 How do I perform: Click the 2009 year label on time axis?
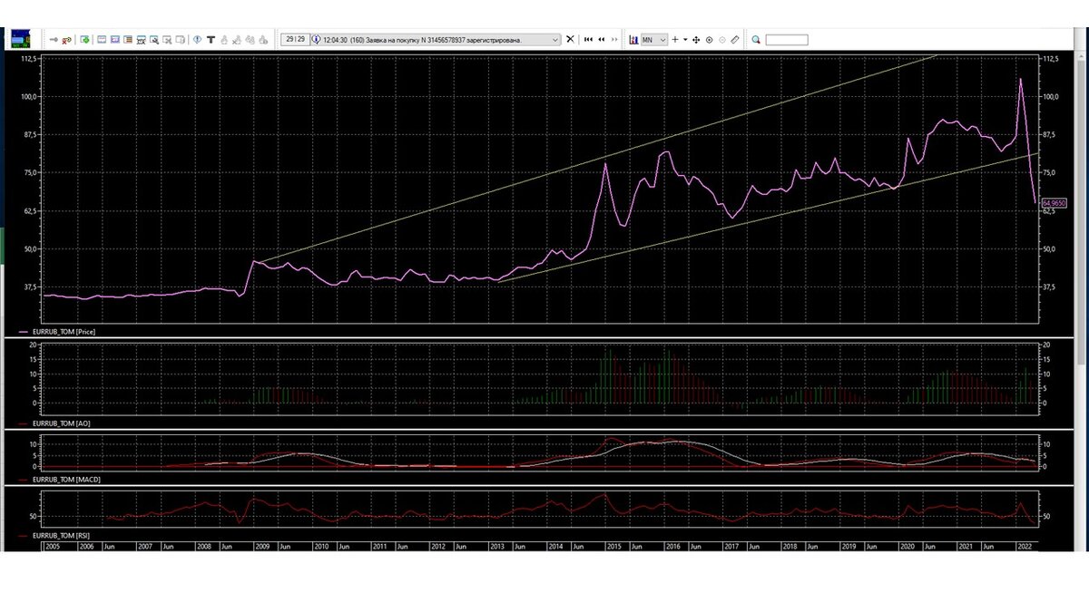[x=262, y=547]
